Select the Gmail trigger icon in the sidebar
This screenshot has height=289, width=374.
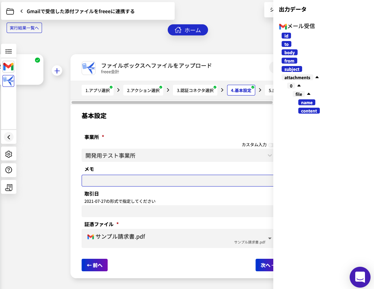pos(8,66)
